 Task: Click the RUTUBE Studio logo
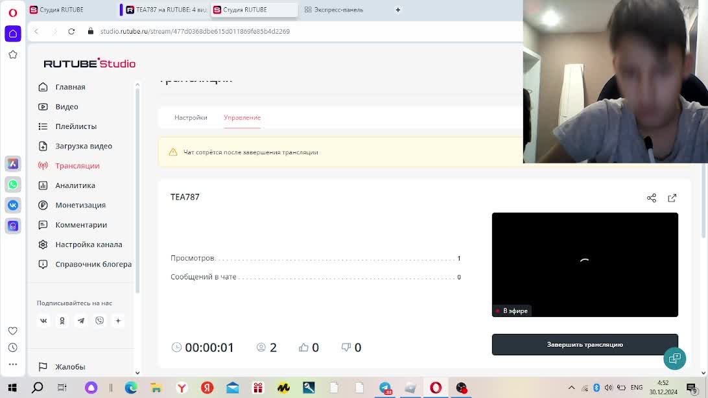click(x=89, y=63)
